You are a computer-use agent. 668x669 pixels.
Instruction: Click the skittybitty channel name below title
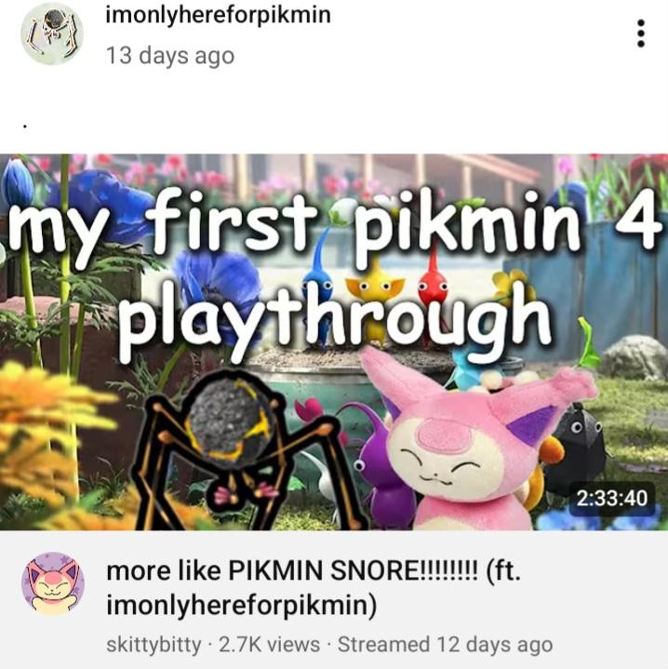tap(154, 644)
